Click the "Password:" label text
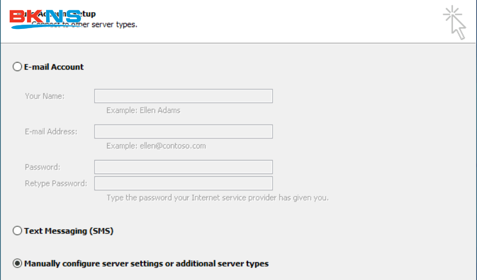 (42, 167)
